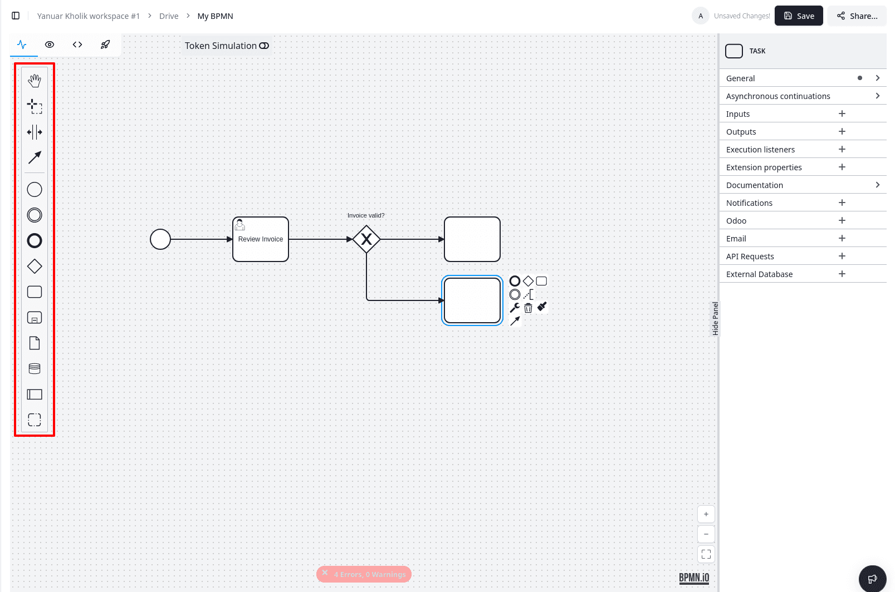Open wrench change-type menu for task
Screen dimensions: 895x592
tap(515, 308)
